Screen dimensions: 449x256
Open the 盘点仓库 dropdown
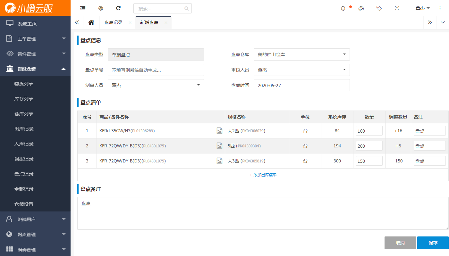point(301,54)
